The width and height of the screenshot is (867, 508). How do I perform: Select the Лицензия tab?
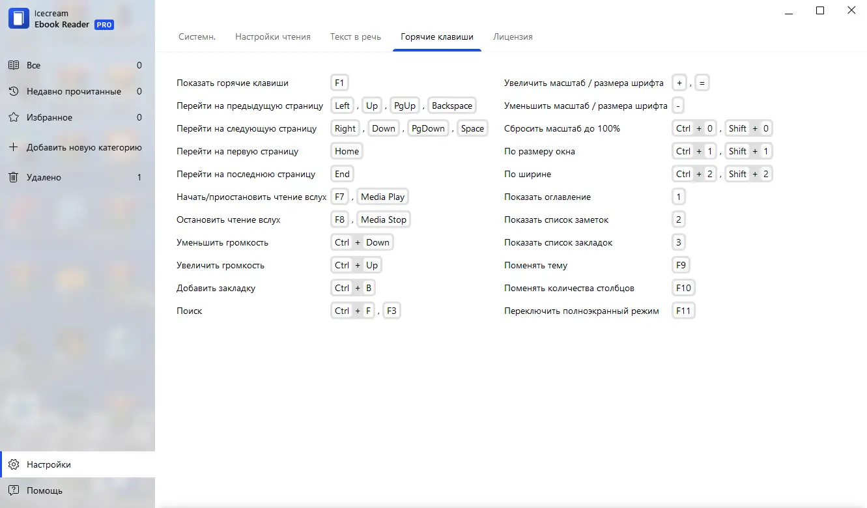tap(513, 37)
